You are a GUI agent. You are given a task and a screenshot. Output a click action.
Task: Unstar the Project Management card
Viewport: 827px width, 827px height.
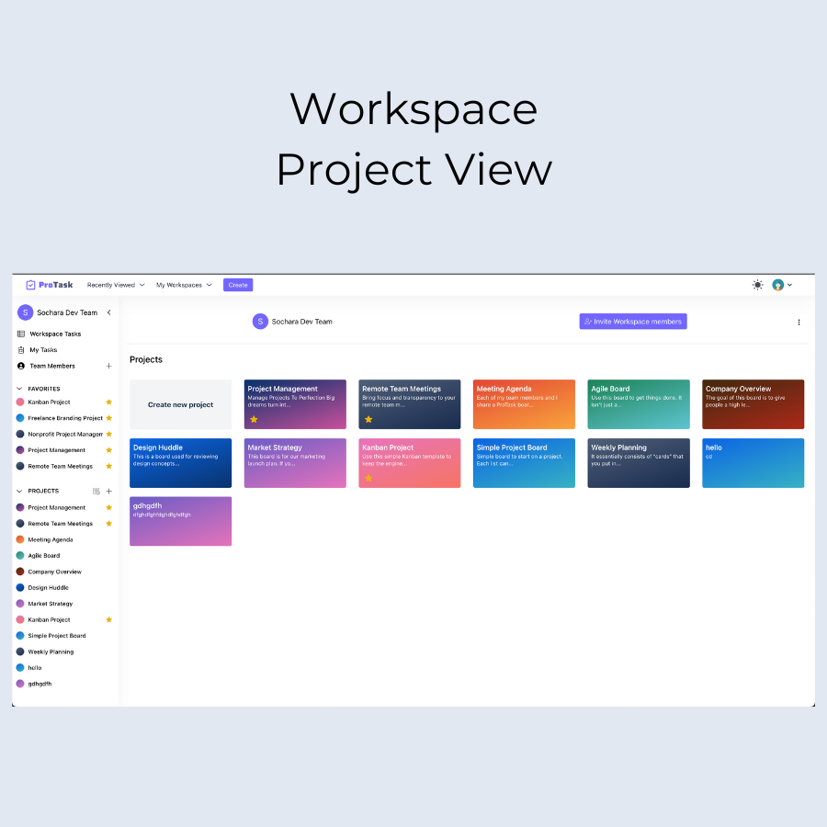pyautogui.click(x=254, y=419)
